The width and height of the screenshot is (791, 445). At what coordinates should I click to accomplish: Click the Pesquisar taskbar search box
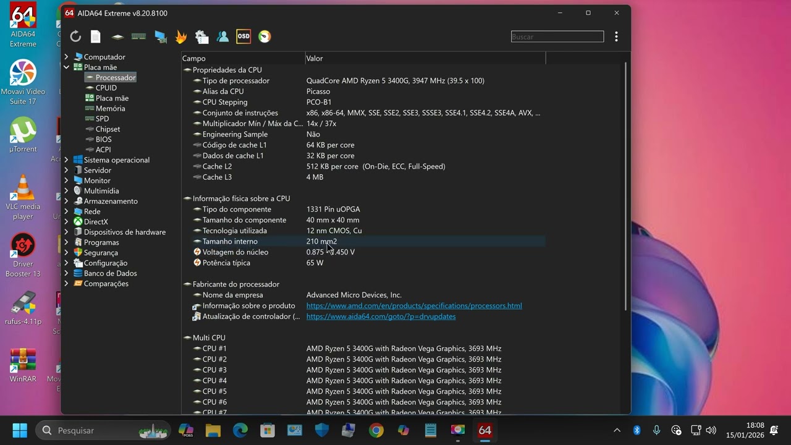click(103, 430)
